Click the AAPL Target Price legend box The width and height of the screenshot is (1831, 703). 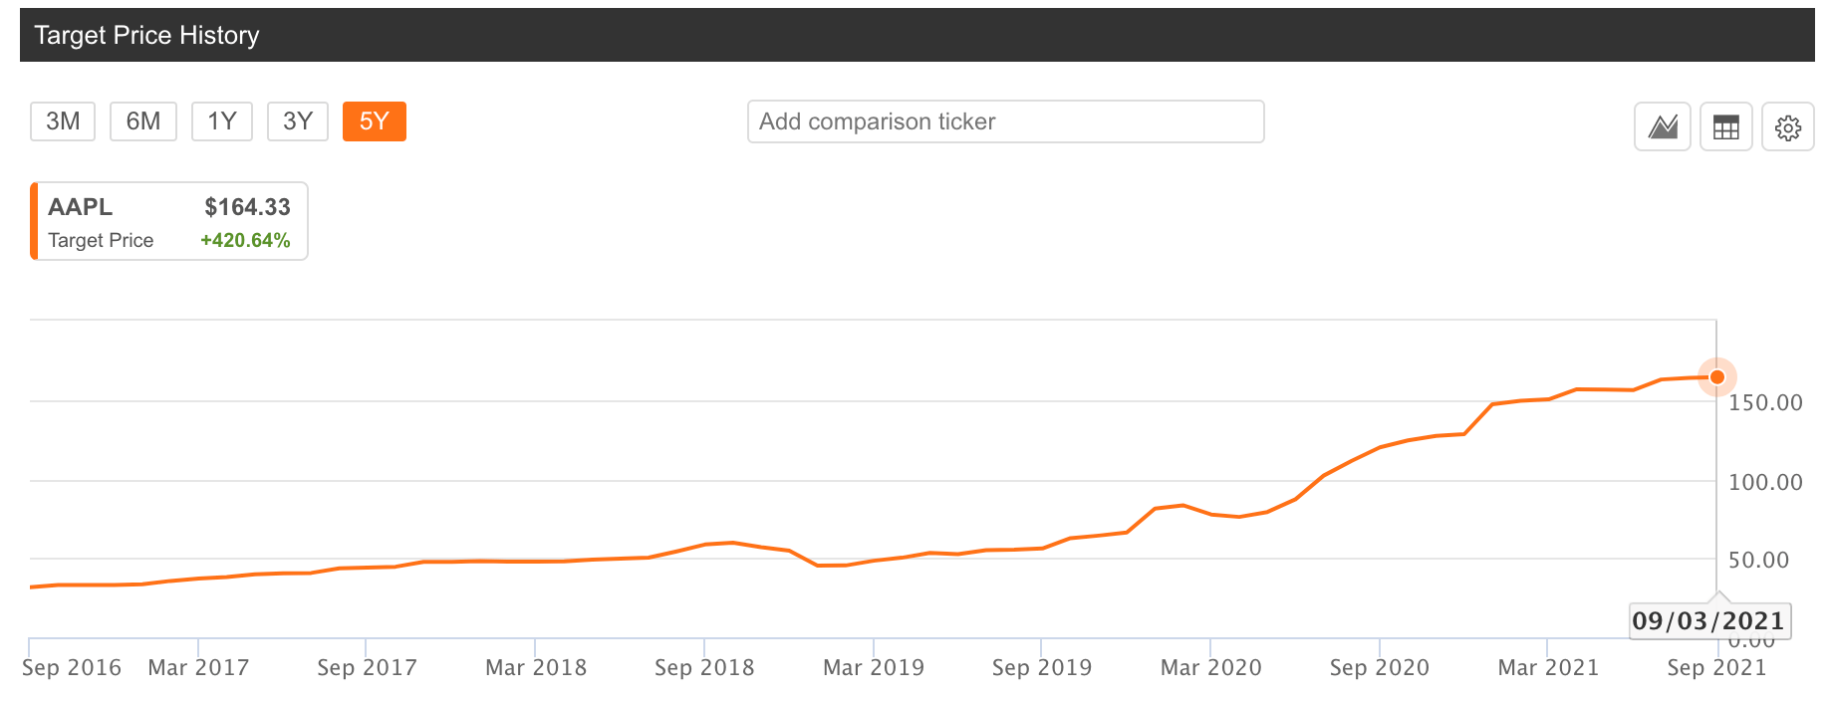[x=167, y=221]
